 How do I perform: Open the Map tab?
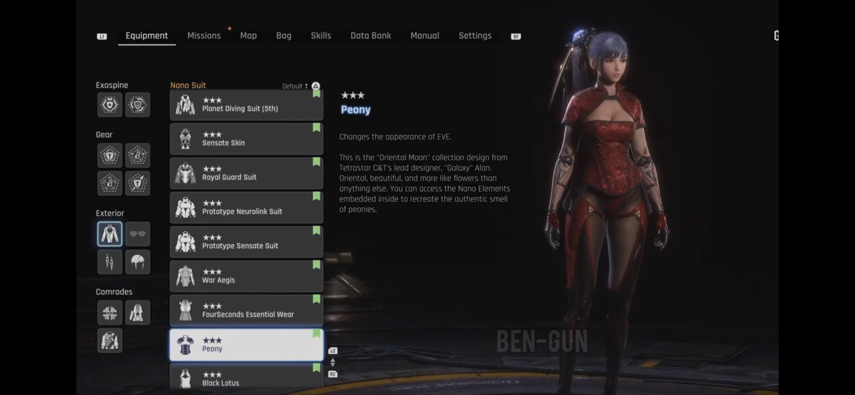tap(248, 35)
